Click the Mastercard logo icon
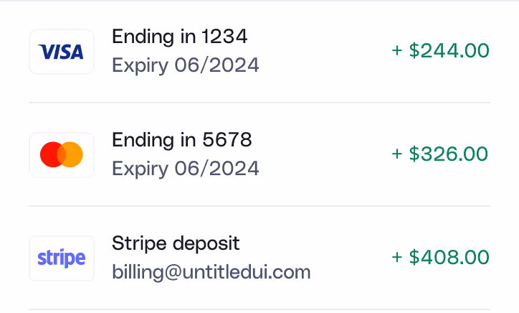Viewport: 519px width, 313px height. point(62,155)
